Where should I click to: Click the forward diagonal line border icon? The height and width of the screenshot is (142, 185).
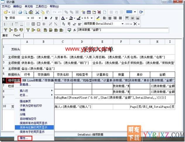click(50, 24)
